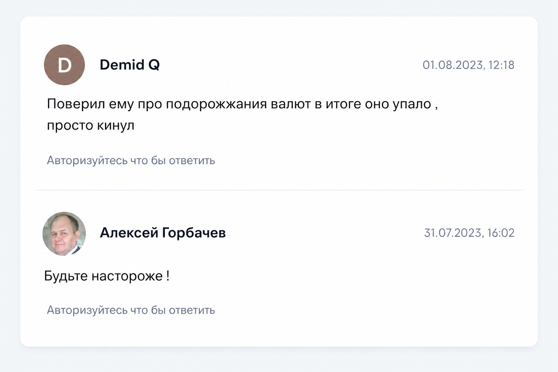Open the Алексей Горбачев profile name
This screenshot has height=372, width=558.
pyautogui.click(x=163, y=233)
